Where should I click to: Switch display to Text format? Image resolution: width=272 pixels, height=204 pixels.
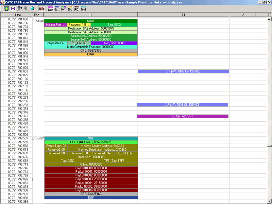point(83,9)
